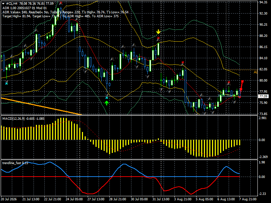Select the cyan X marker above the green arrow
Viewport: 271px width, 203px height.
(x=107, y=98)
